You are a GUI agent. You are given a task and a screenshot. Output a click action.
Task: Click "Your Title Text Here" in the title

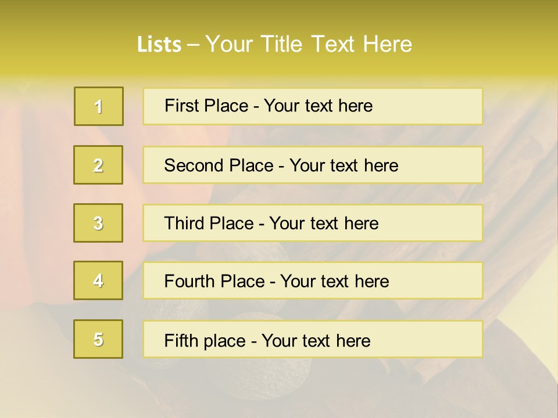click(309, 45)
